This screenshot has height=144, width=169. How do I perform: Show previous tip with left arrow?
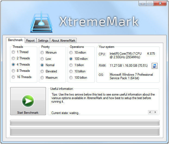pos(150,112)
